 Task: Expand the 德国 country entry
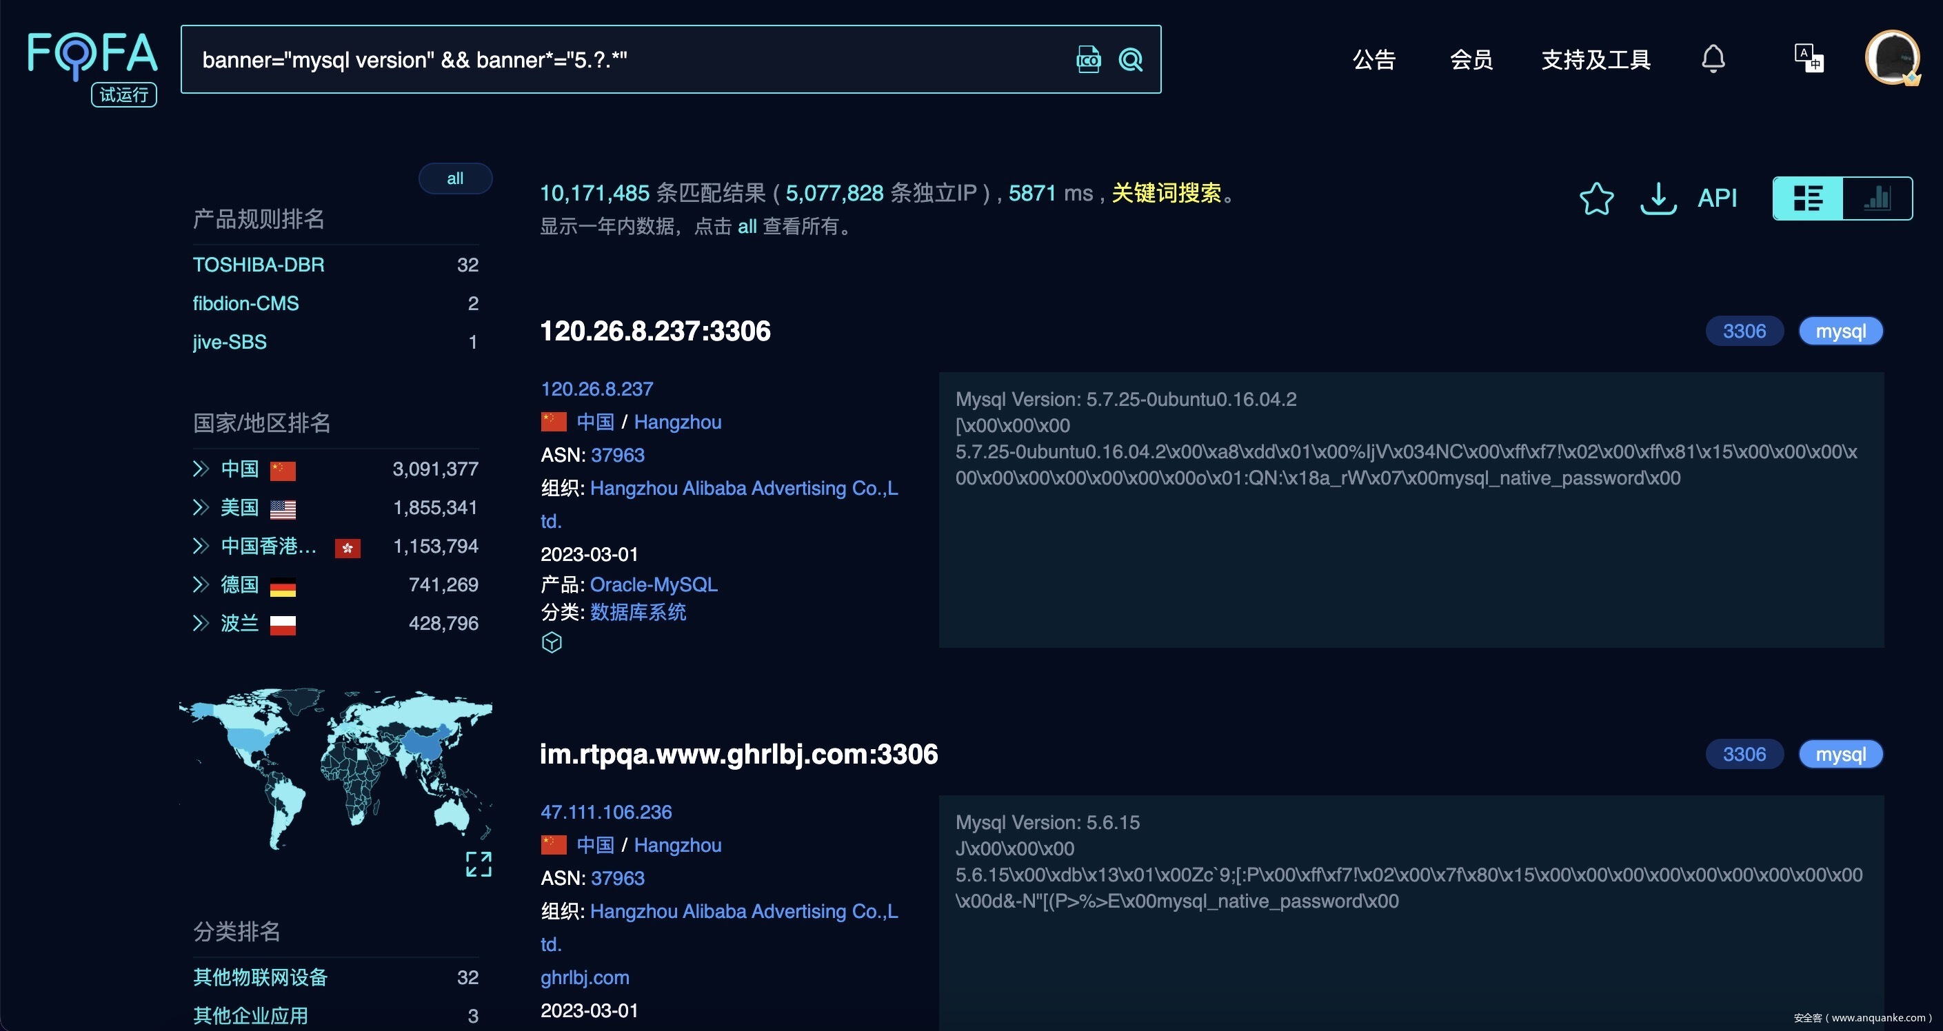pos(201,584)
